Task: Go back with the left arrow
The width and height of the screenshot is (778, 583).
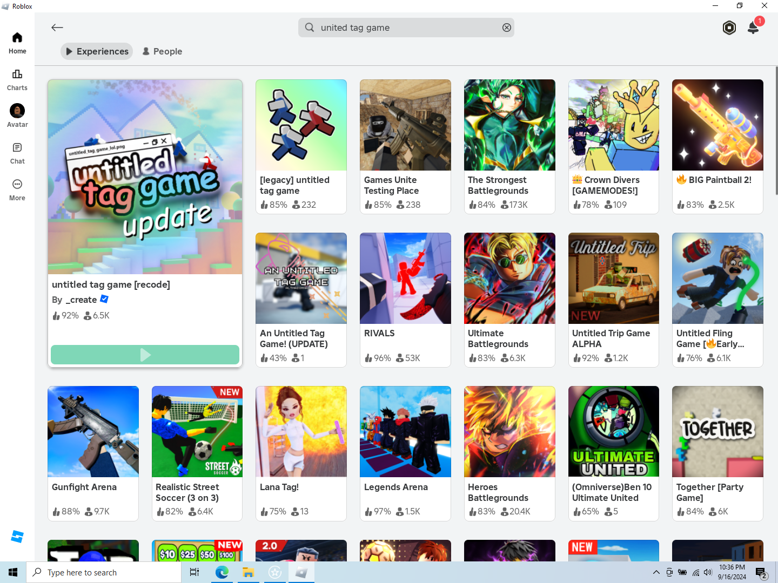Action: click(57, 28)
